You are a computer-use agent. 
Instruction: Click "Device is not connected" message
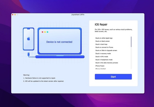59,42
